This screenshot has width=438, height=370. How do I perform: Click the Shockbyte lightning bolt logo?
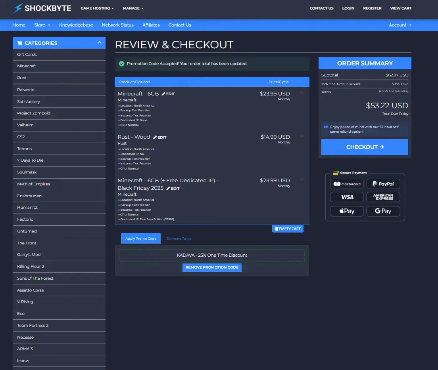click(18, 8)
